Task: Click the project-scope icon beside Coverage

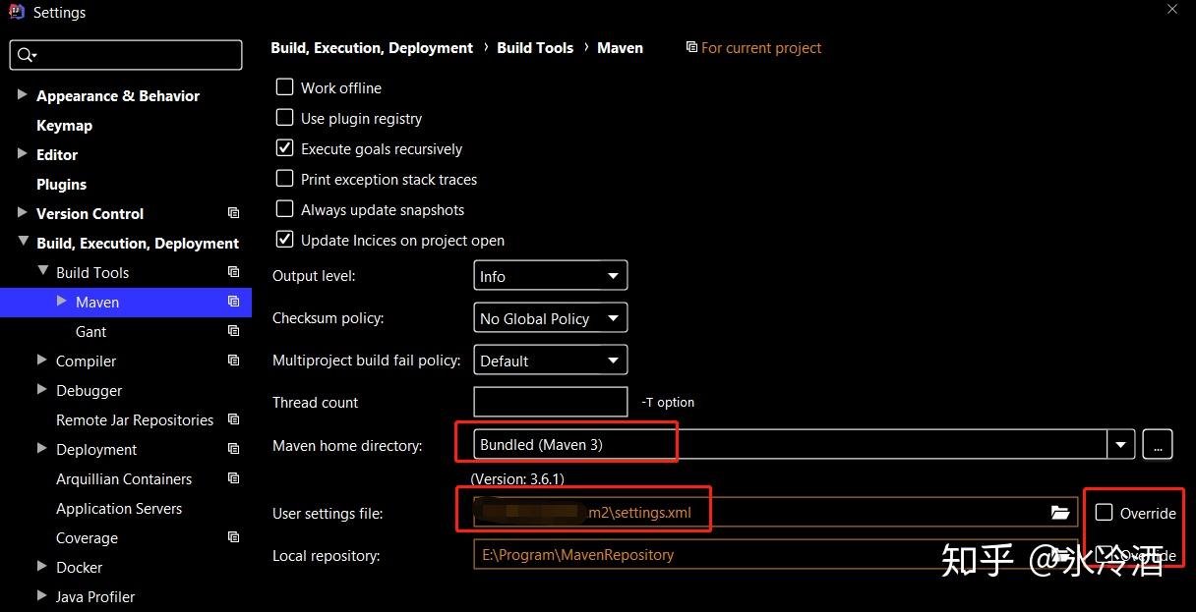Action: click(x=233, y=537)
